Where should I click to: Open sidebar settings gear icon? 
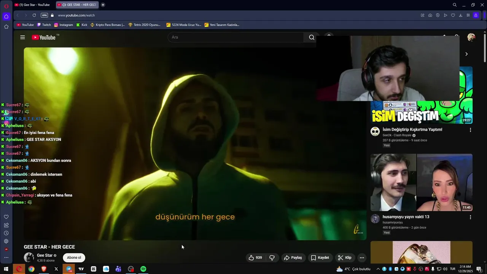6,241
